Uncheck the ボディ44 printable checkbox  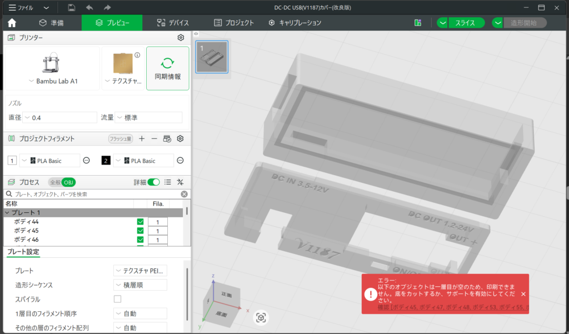pos(140,222)
